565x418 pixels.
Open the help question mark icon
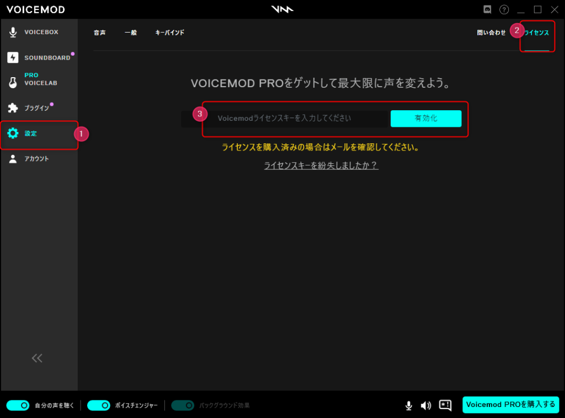click(x=504, y=9)
